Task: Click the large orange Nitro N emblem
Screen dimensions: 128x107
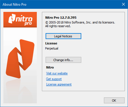Action: tap(20, 59)
